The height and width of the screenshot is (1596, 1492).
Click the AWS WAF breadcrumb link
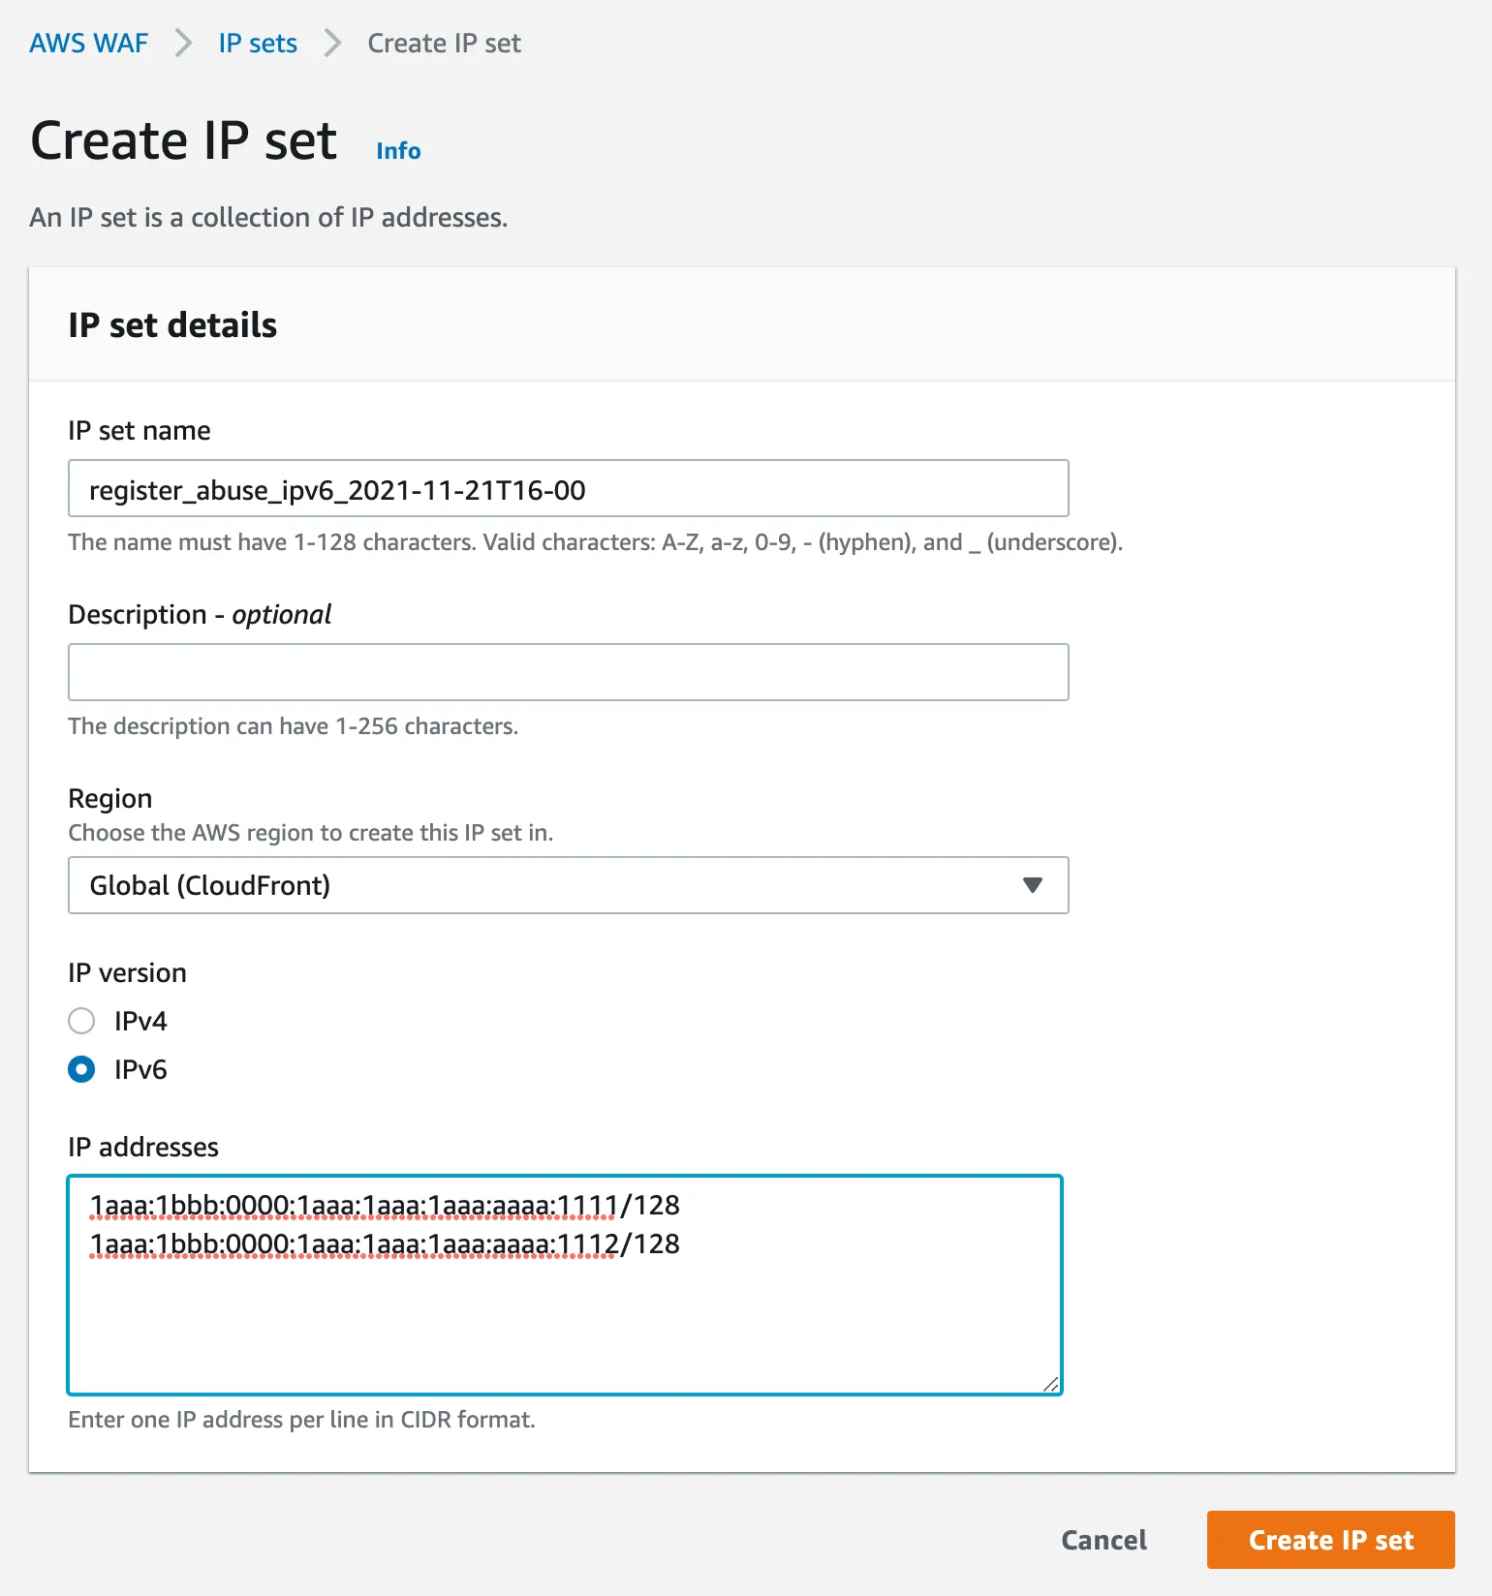click(x=88, y=44)
